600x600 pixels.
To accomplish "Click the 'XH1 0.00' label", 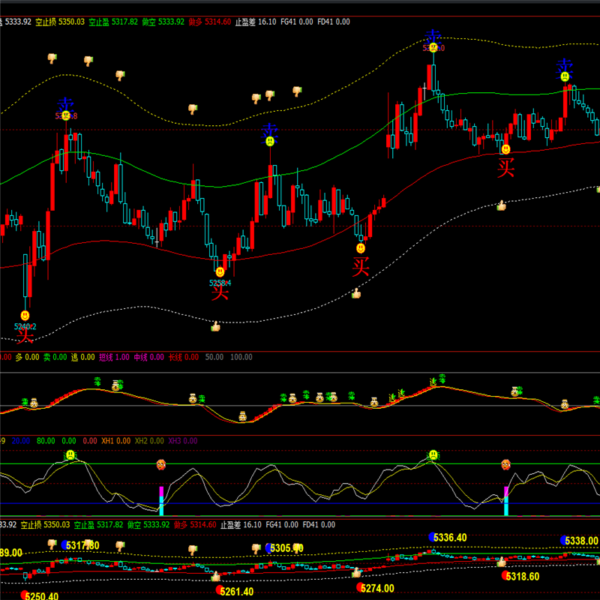I will 116,441.
